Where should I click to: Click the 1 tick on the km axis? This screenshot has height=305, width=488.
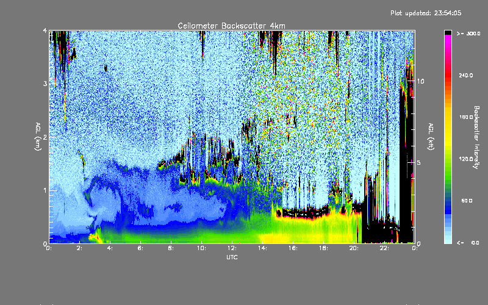pyautogui.click(x=45, y=190)
